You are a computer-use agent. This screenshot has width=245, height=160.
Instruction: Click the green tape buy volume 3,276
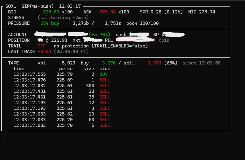109,63
